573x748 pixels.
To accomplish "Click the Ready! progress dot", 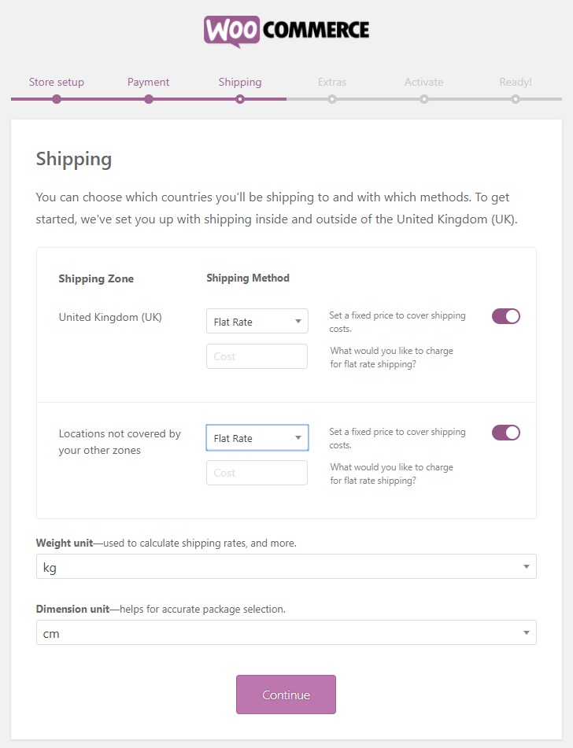I will pos(516,99).
